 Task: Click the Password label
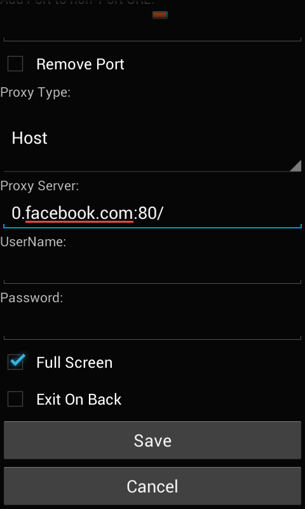point(31,298)
